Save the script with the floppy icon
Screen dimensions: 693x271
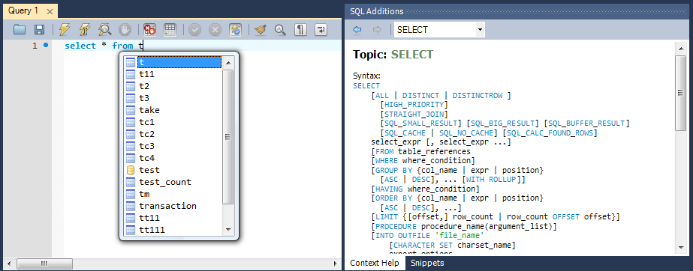point(39,29)
